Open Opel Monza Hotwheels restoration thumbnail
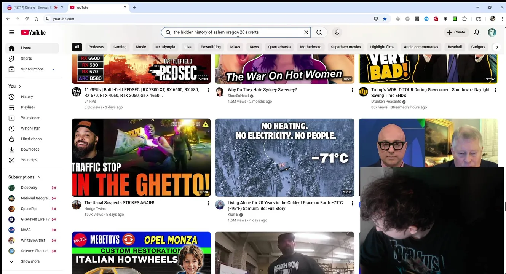 (x=141, y=253)
